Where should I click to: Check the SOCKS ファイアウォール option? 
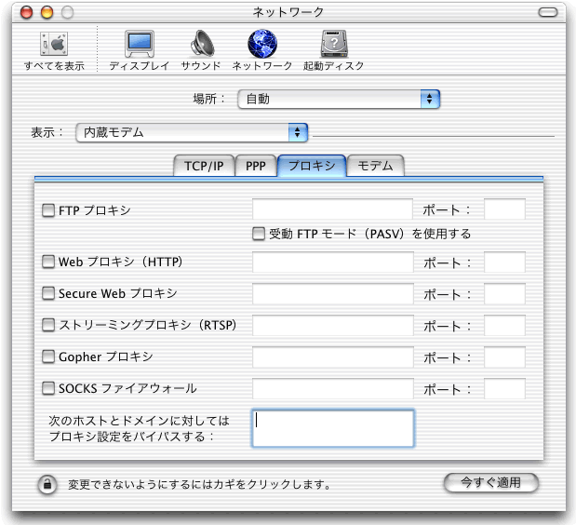pyautogui.click(x=49, y=388)
